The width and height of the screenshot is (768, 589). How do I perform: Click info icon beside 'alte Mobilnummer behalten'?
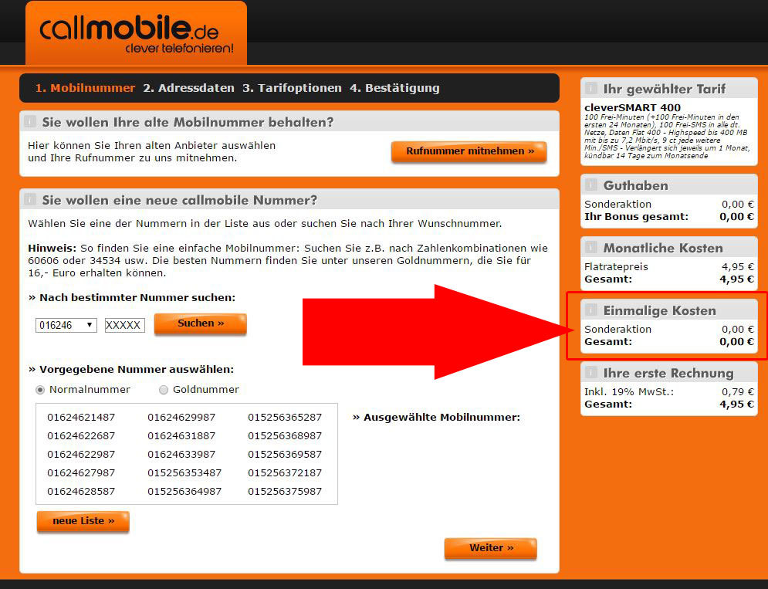tap(30, 121)
